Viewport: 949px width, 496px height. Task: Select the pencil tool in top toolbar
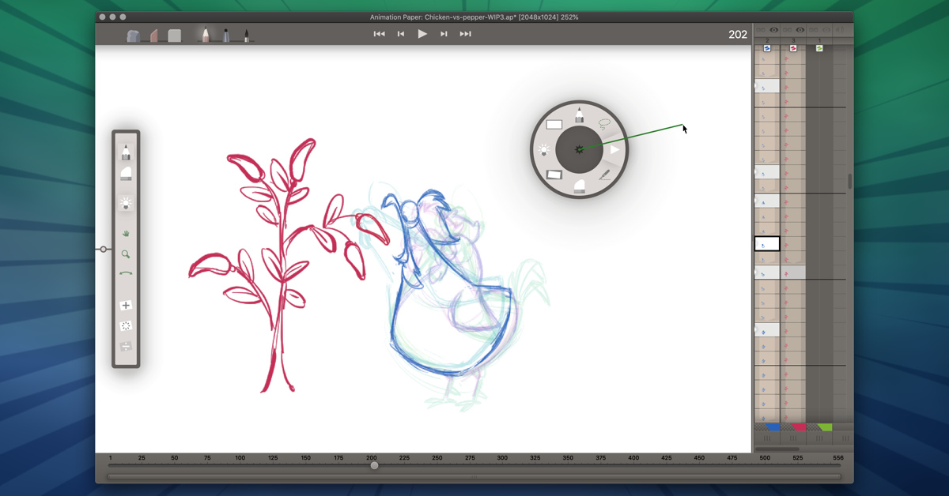pyautogui.click(x=205, y=35)
